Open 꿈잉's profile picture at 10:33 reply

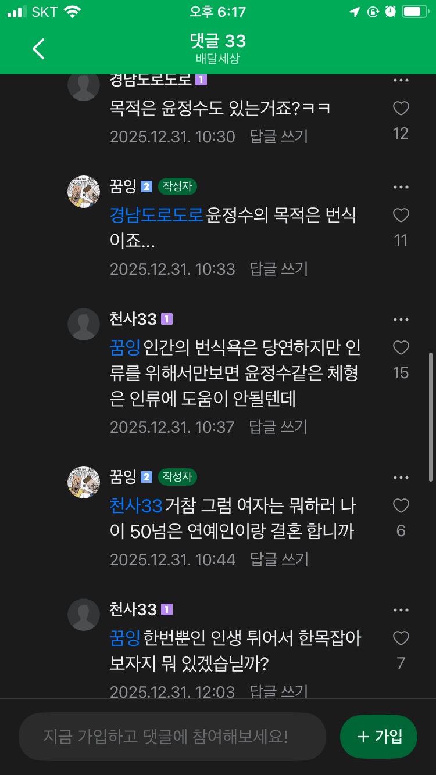(84, 192)
